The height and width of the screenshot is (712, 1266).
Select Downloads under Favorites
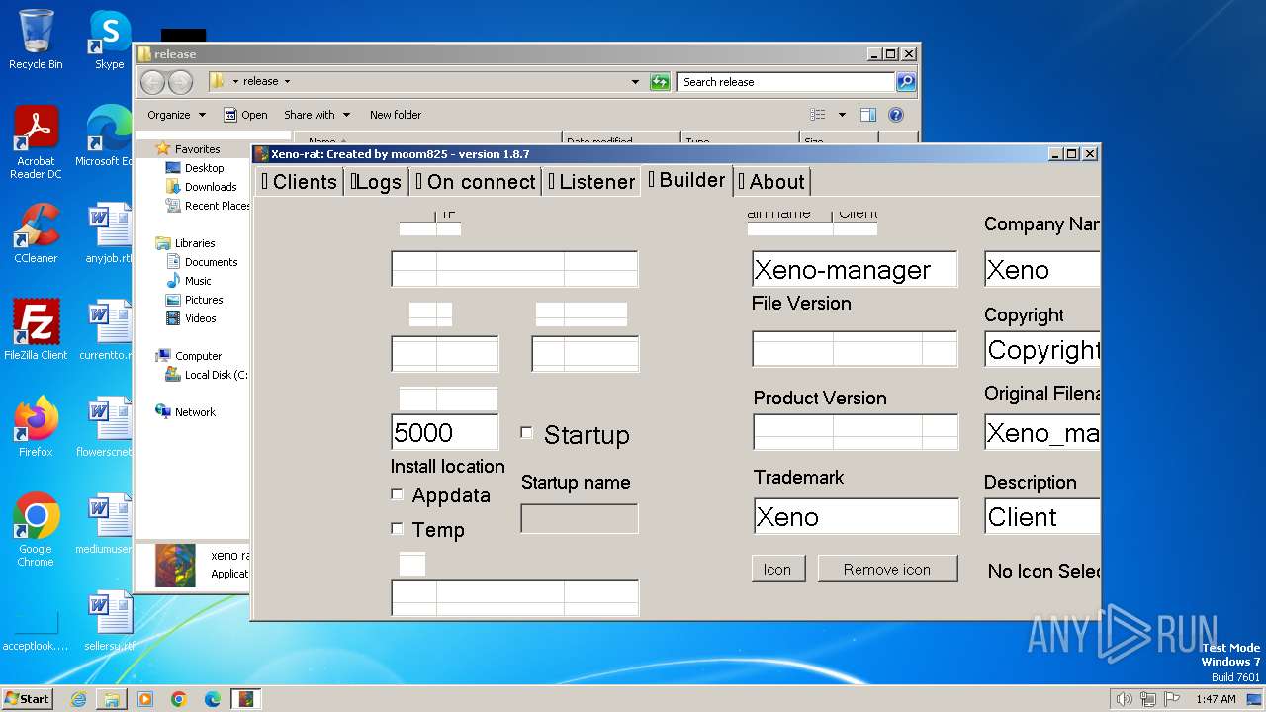pyautogui.click(x=210, y=187)
